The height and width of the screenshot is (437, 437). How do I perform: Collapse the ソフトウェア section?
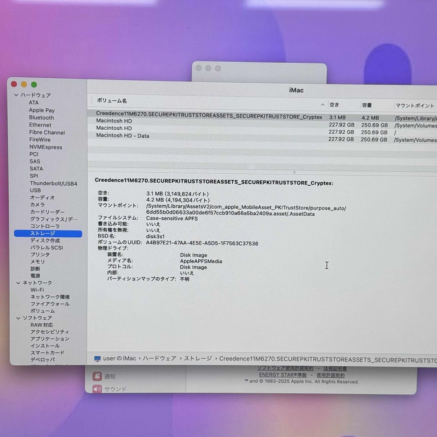pyautogui.click(x=18, y=318)
